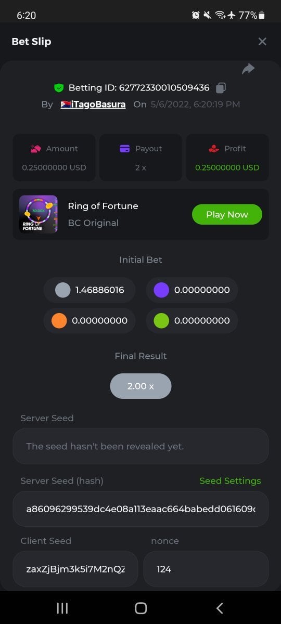Copy the Betting ID with copy icon
This screenshot has height=624, width=281.
tap(221, 87)
